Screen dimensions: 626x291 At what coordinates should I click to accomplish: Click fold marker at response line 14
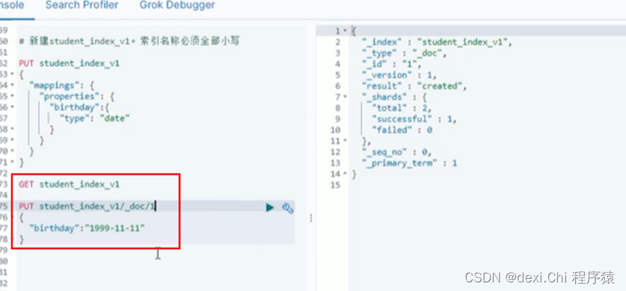click(x=345, y=173)
